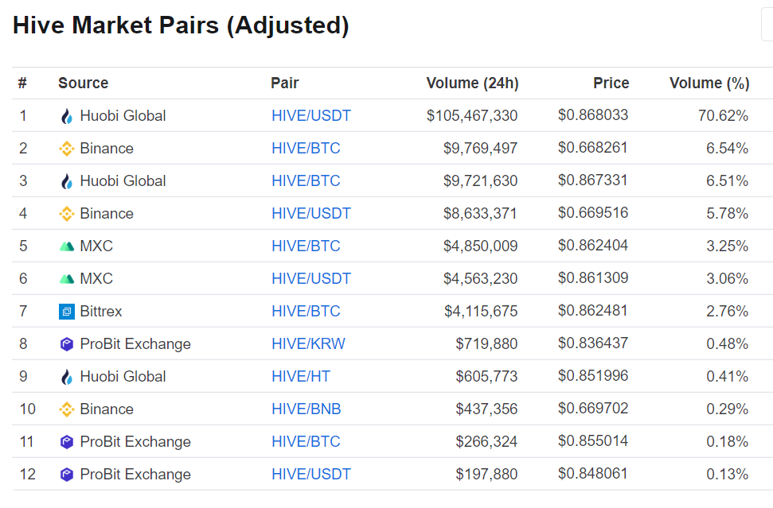Click the ProBit Exchange logo in row 11
The width and height of the screenshot is (773, 508).
(x=67, y=442)
